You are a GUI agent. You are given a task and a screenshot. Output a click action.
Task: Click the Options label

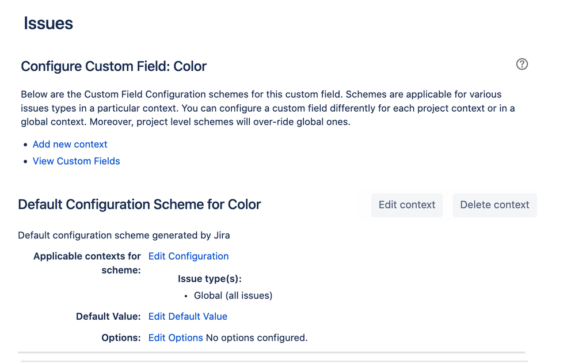coord(121,338)
